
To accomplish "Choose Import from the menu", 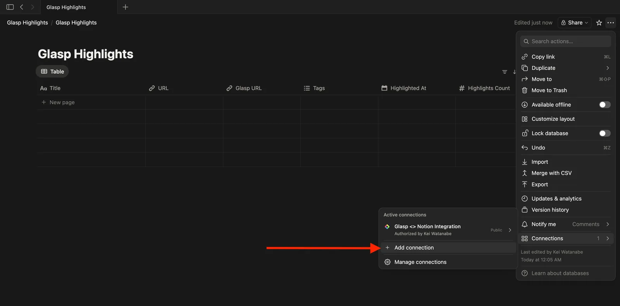I will pos(566,162).
